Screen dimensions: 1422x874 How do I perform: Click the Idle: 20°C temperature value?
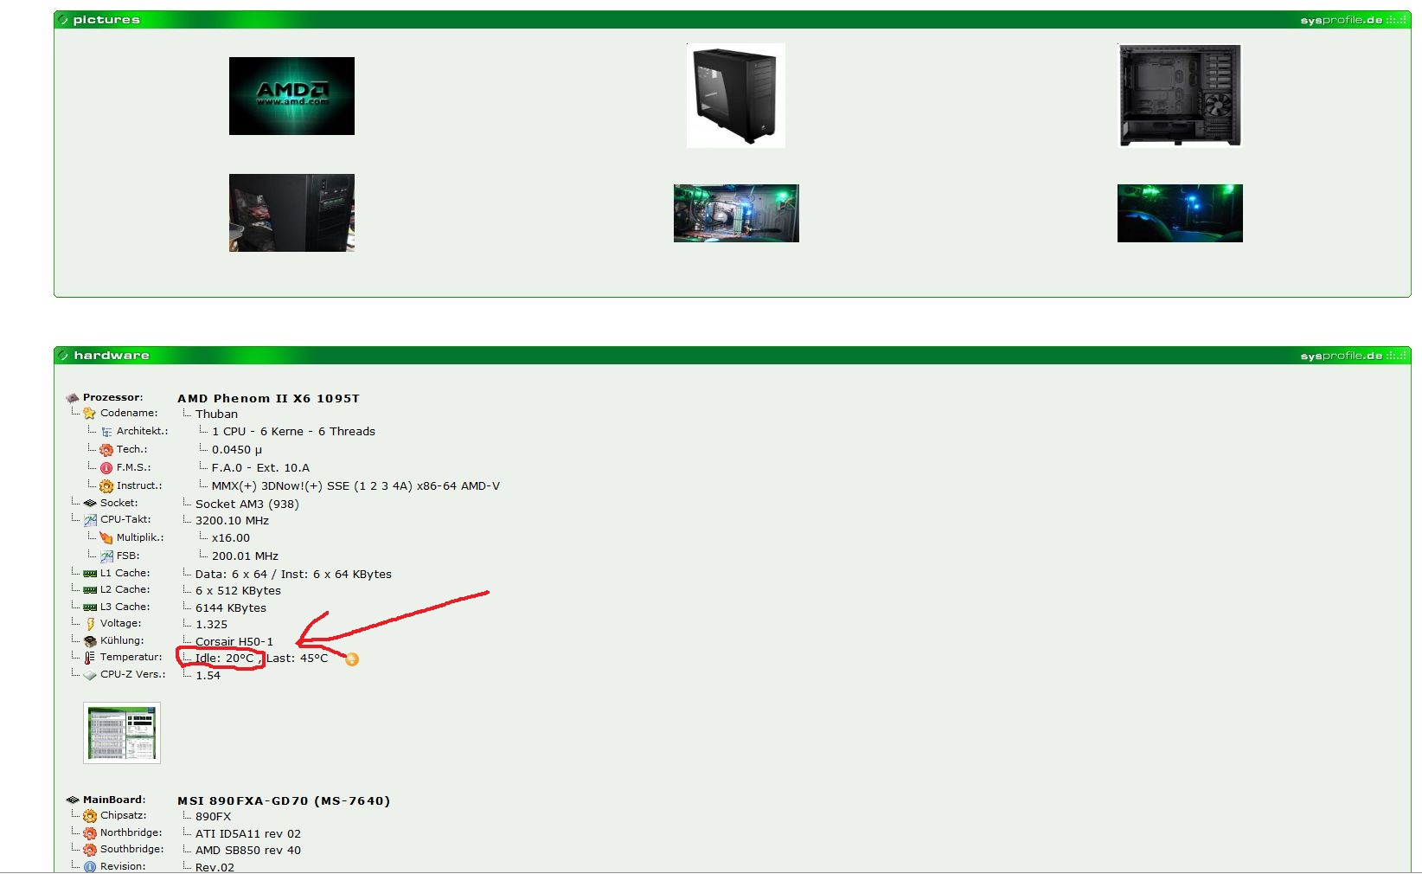pyautogui.click(x=225, y=659)
